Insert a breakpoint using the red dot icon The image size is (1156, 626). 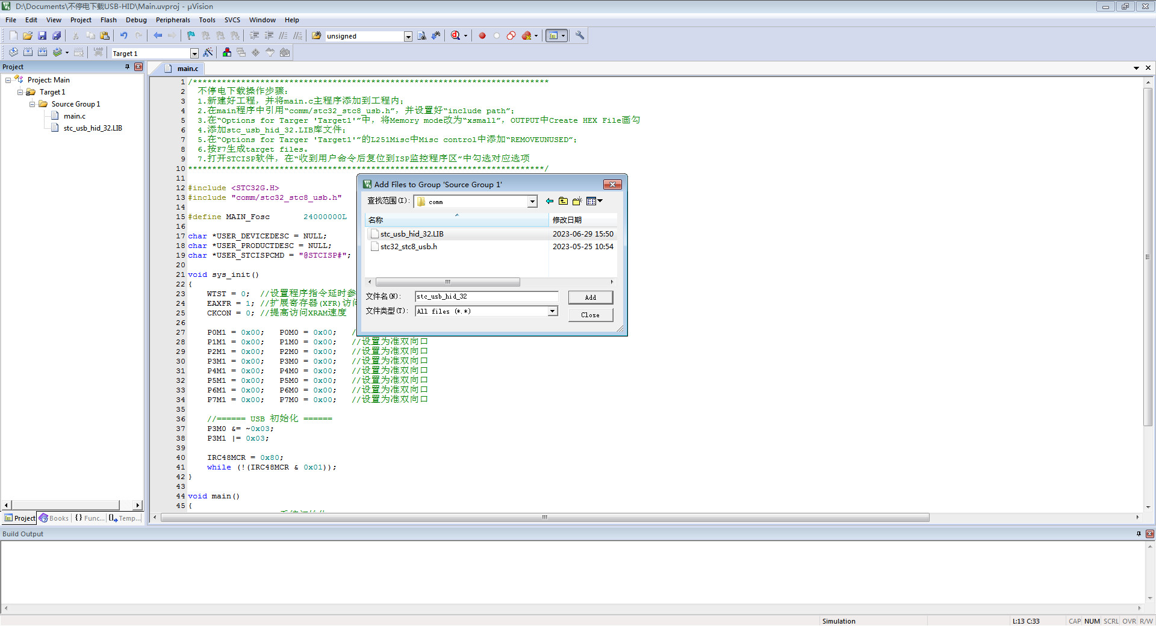pyautogui.click(x=482, y=36)
